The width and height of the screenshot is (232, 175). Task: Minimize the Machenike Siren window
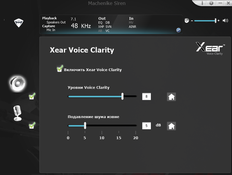tap(220, 3)
